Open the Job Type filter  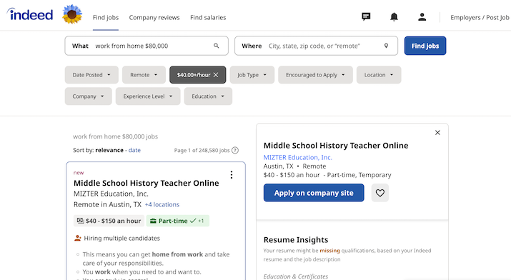pos(252,75)
